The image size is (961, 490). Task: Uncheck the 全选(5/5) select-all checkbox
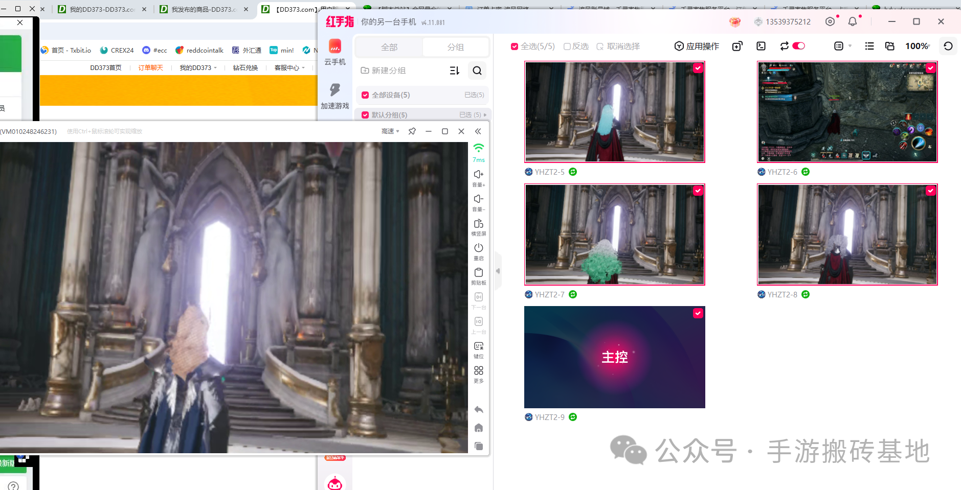(515, 46)
